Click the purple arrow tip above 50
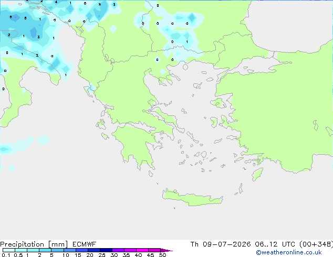The image size is (333, 257). pyautogui.click(x=166, y=250)
